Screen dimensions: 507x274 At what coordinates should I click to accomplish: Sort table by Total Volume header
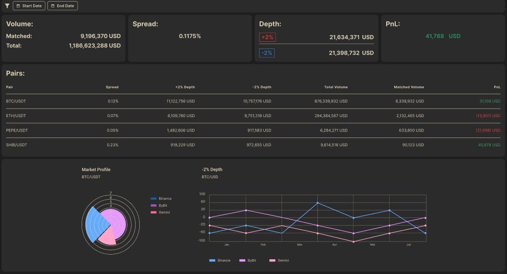pyautogui.click(x=336, y=87)
